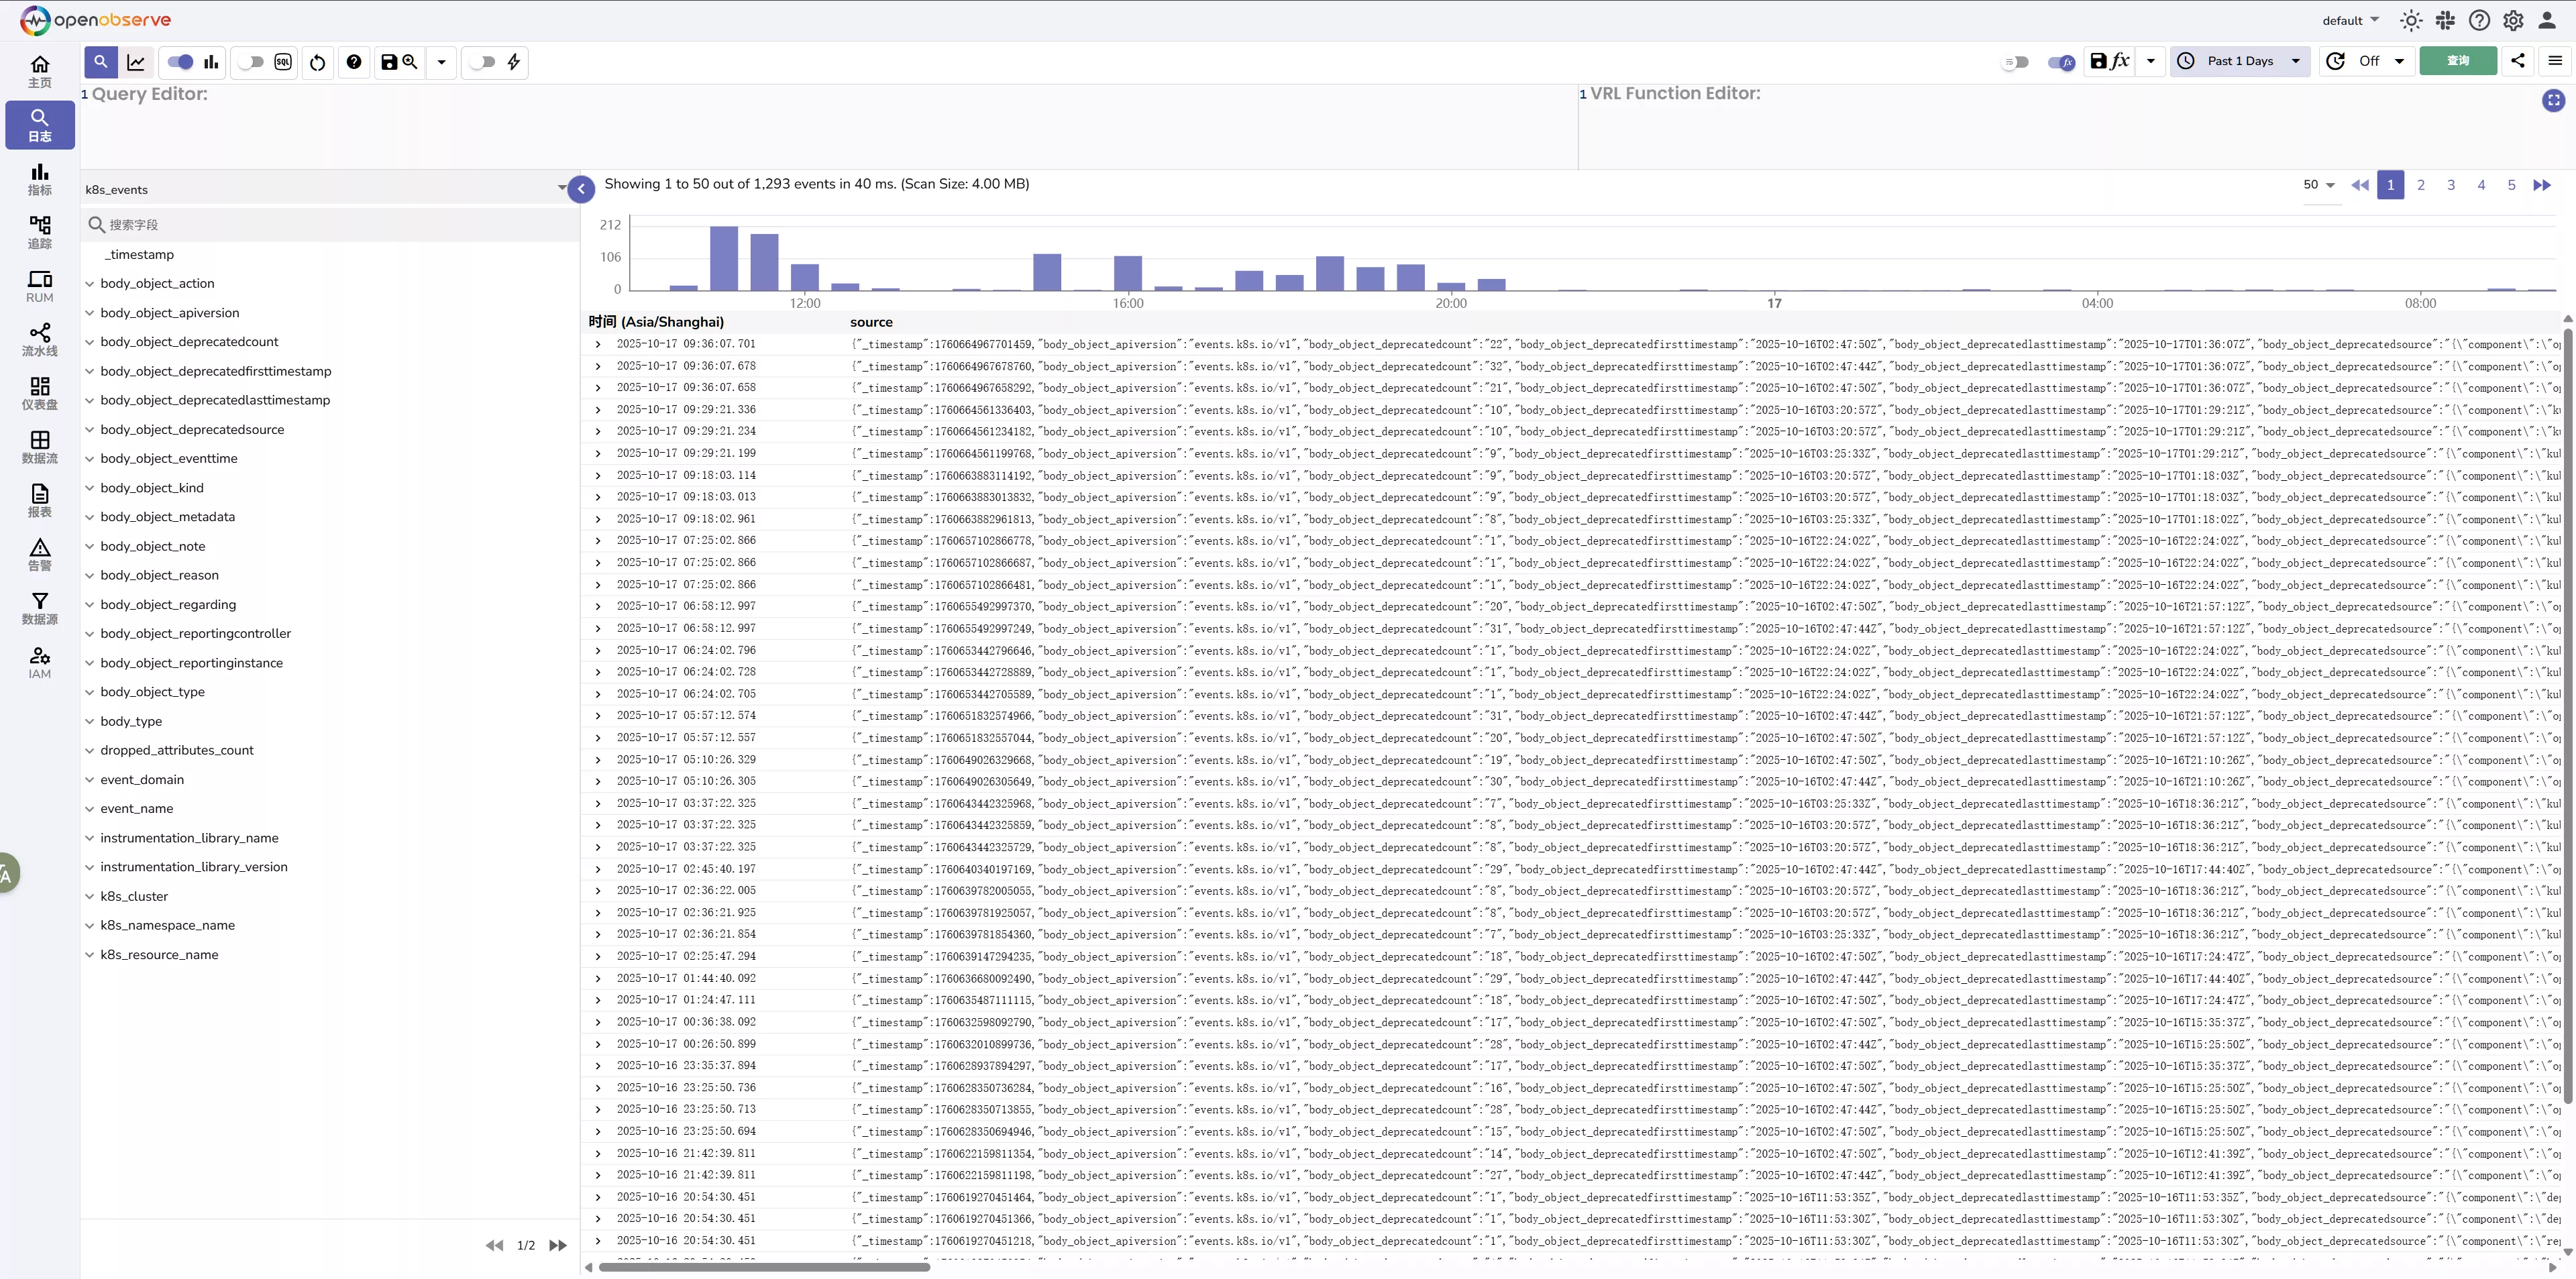Click save function fx icon
Viewport: 2576px width, 1279px height.
(x=2110, y=61)
